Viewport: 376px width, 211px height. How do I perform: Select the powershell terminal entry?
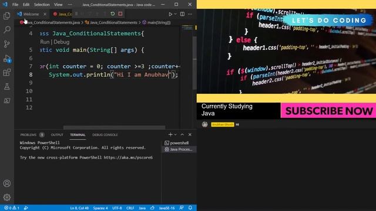pyautogui.click(x=179, y=143)
